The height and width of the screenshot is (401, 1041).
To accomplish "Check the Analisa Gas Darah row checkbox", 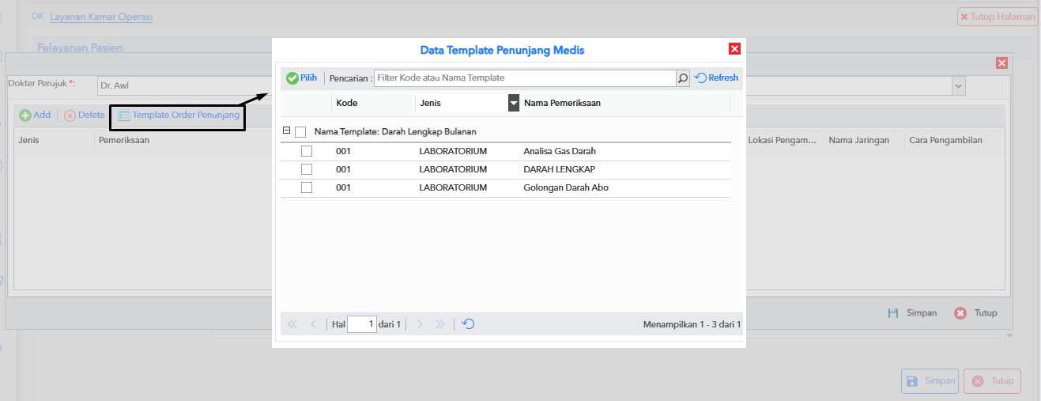I will click(307, 151).
